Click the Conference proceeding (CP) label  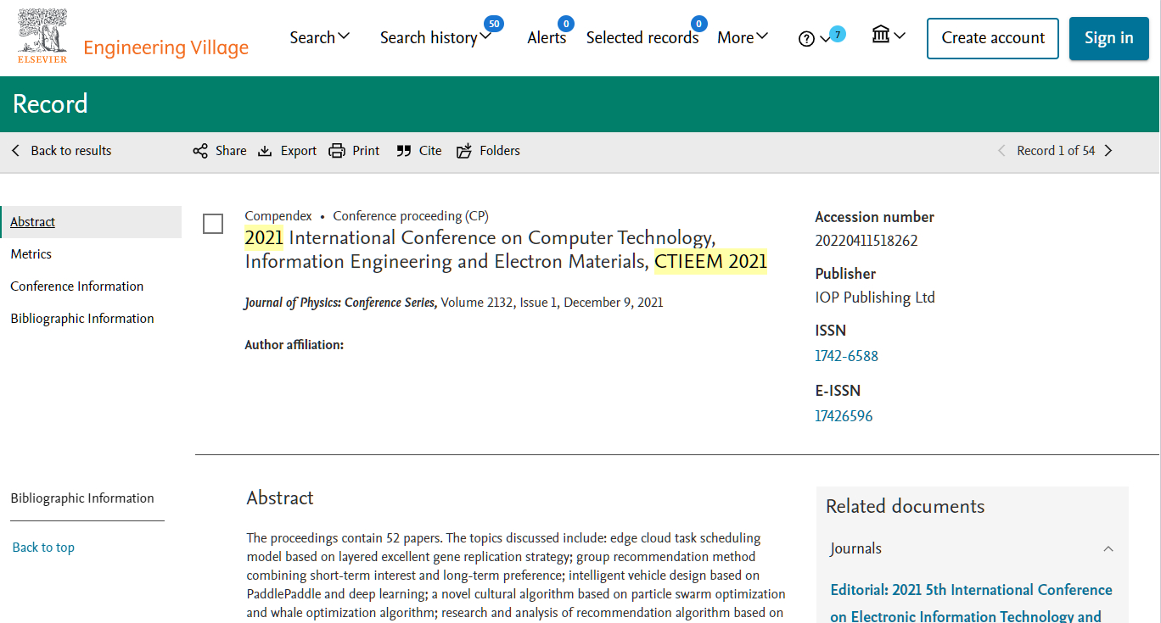point(411,216)
